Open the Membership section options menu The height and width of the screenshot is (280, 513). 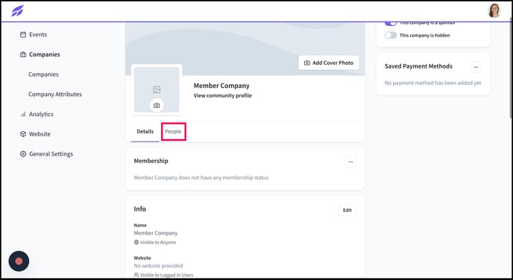[x=350, y=162]
